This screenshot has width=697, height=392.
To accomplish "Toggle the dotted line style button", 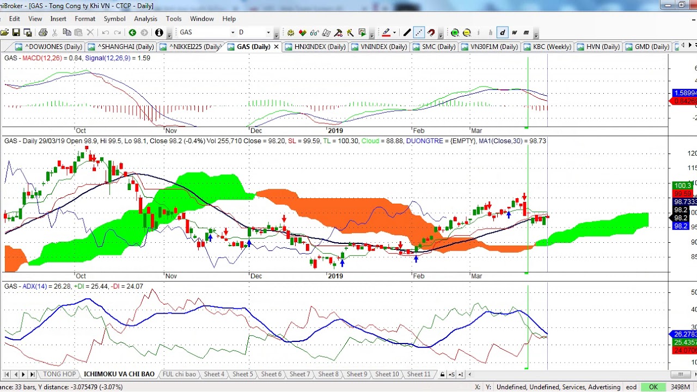I will click(x=419, y=33).
